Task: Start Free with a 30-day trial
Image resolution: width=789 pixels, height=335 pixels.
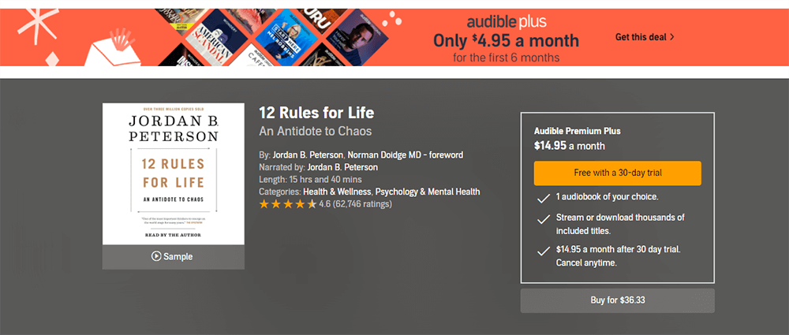Action: point(618,173)
